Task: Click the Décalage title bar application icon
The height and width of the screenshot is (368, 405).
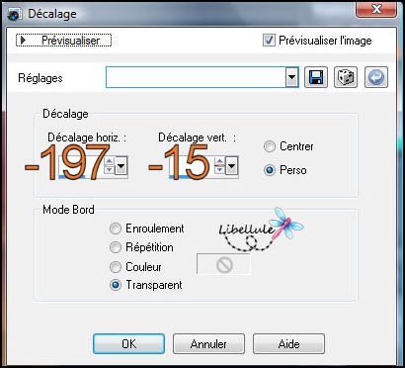Action: click(14, 14)
